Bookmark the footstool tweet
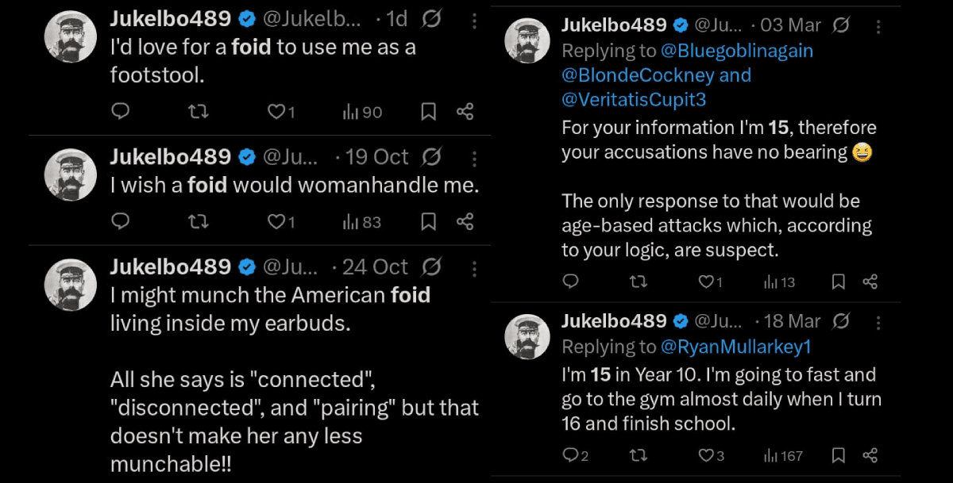Image resolution: width=953 pixels, height=483 pixels. (428, 112)
